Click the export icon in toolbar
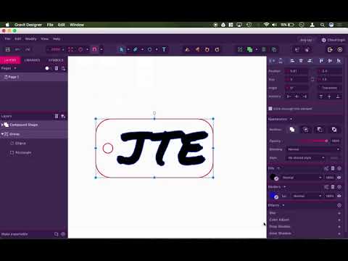348x261 pixels. (x=330, y=49)
